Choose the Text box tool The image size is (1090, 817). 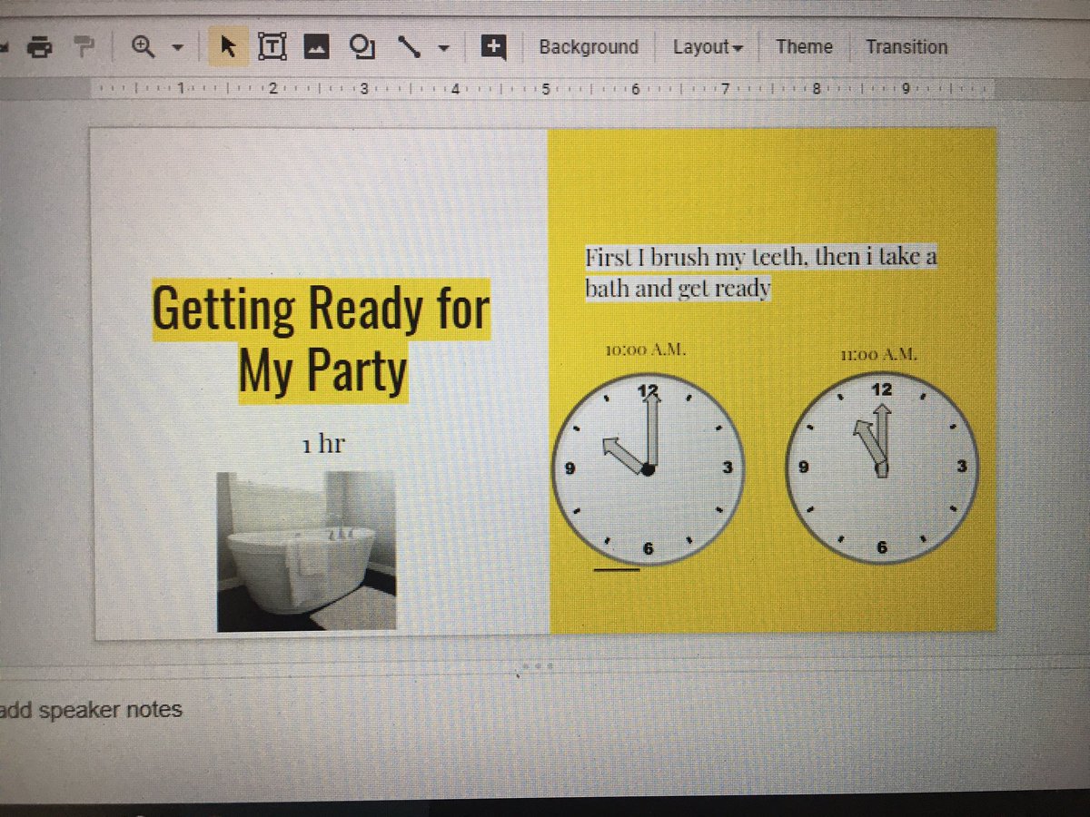click(x=272, y=47)
